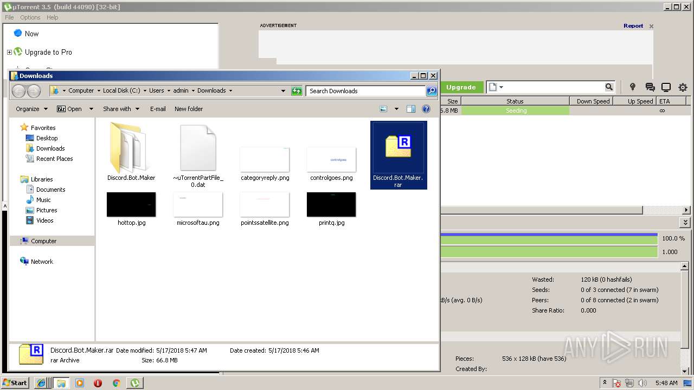
Task: Open Desktop in navigation pane
Action: (x=47, y=138)
